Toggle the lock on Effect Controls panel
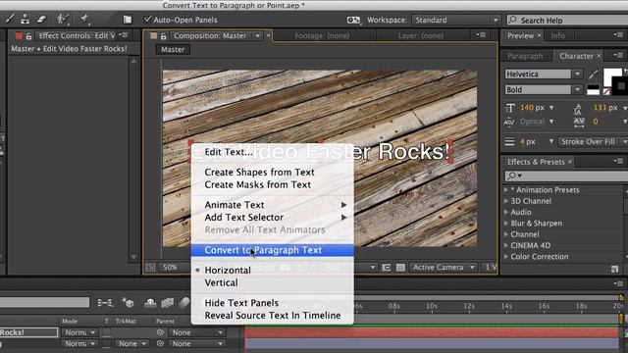 pyautogui.click(x=28, y=36)
